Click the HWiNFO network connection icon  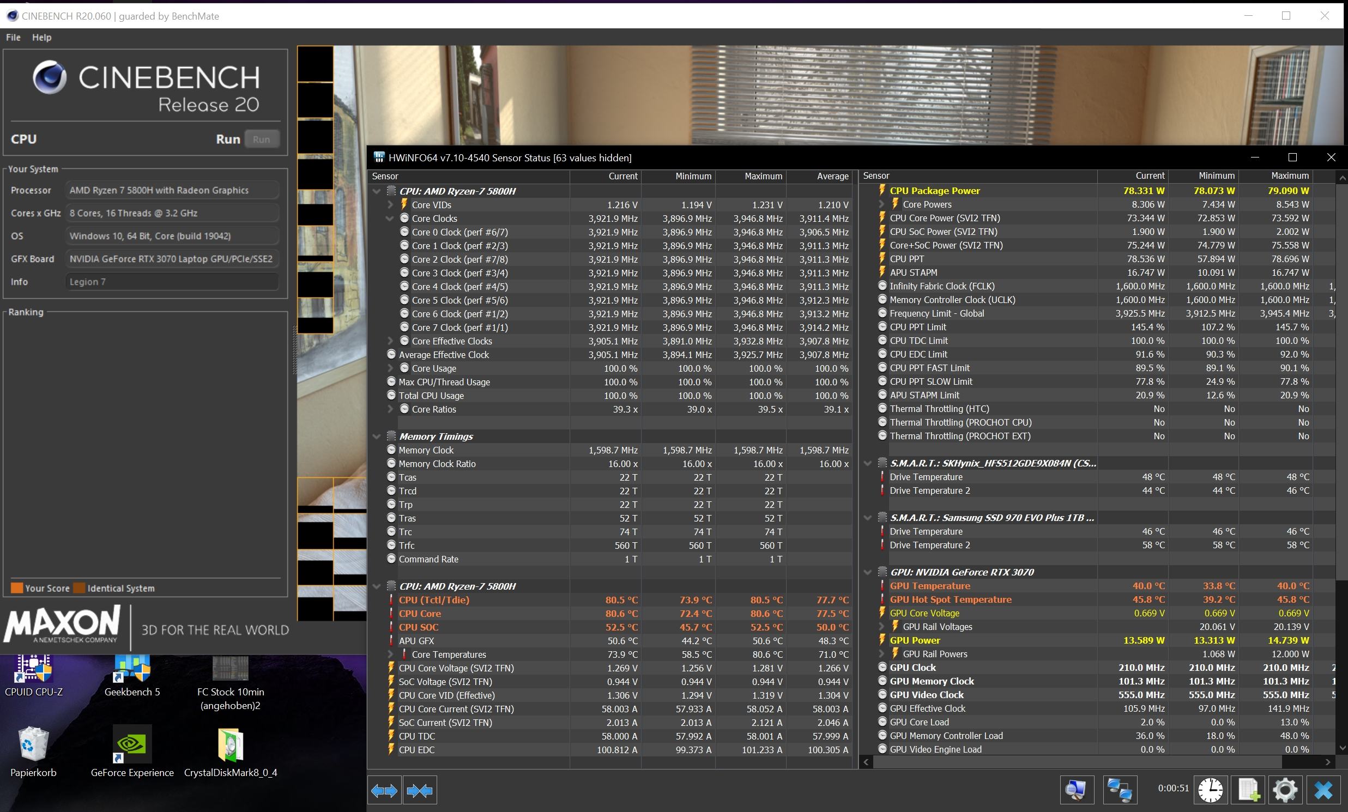coord(1119,790)
